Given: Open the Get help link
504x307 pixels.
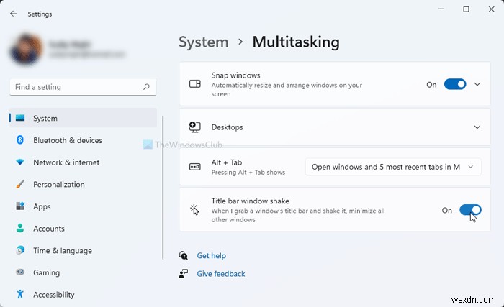Looking at the screenshot, I should 211,255.
